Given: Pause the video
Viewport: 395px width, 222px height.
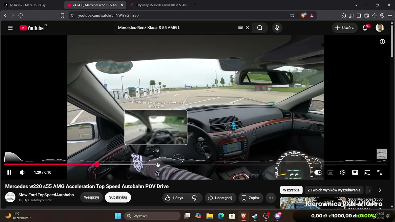Looking at the screenshot, I should [9, 172].
